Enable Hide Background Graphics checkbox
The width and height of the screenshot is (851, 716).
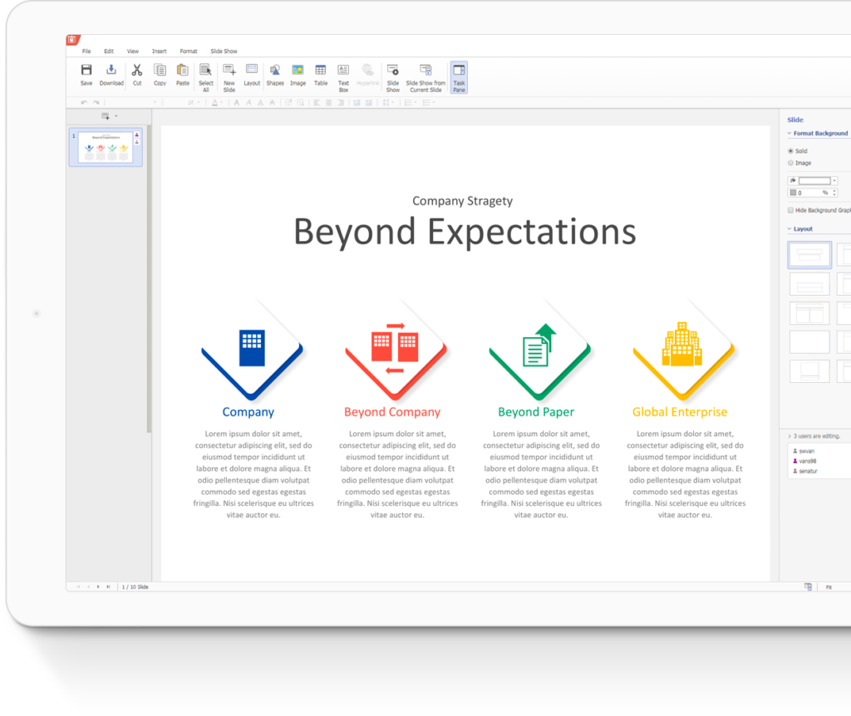pyautogui.click(x=790, y=210)
